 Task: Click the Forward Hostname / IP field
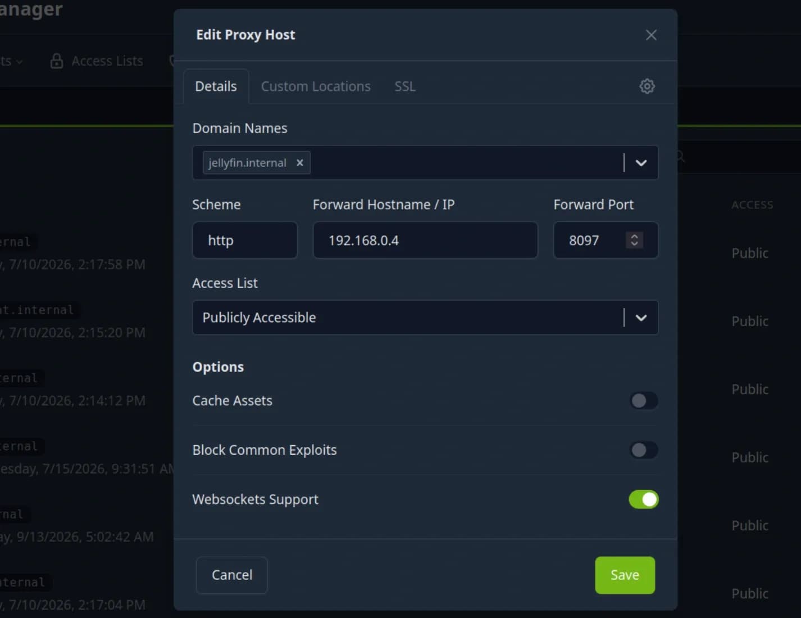coord(425,240)
